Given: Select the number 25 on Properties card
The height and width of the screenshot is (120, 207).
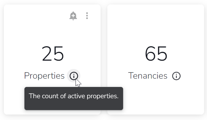Looking at the screenshot, I should coord(53,54).
